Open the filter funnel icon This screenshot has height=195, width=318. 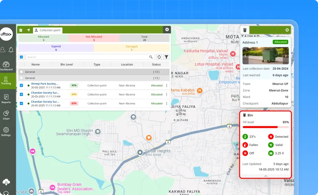coord(167,57)
